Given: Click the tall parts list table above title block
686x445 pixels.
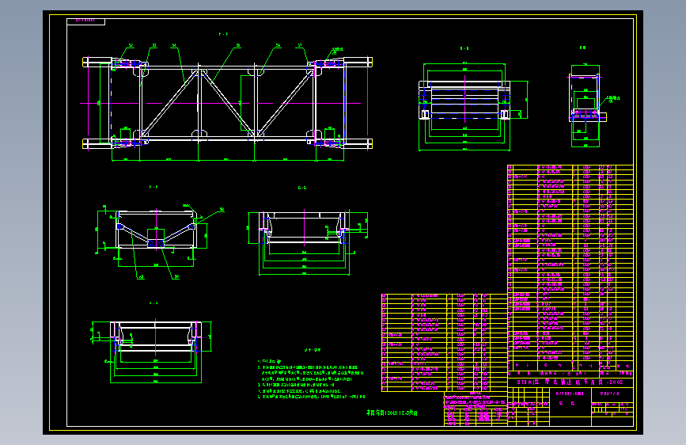Looking at the screenshot, I should [570, 268].
